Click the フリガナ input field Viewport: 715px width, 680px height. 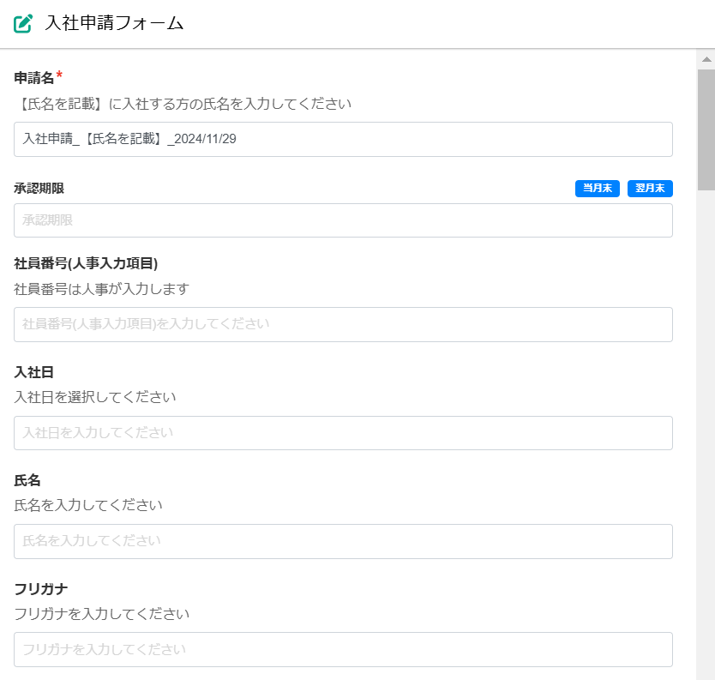tap(343, 649)
